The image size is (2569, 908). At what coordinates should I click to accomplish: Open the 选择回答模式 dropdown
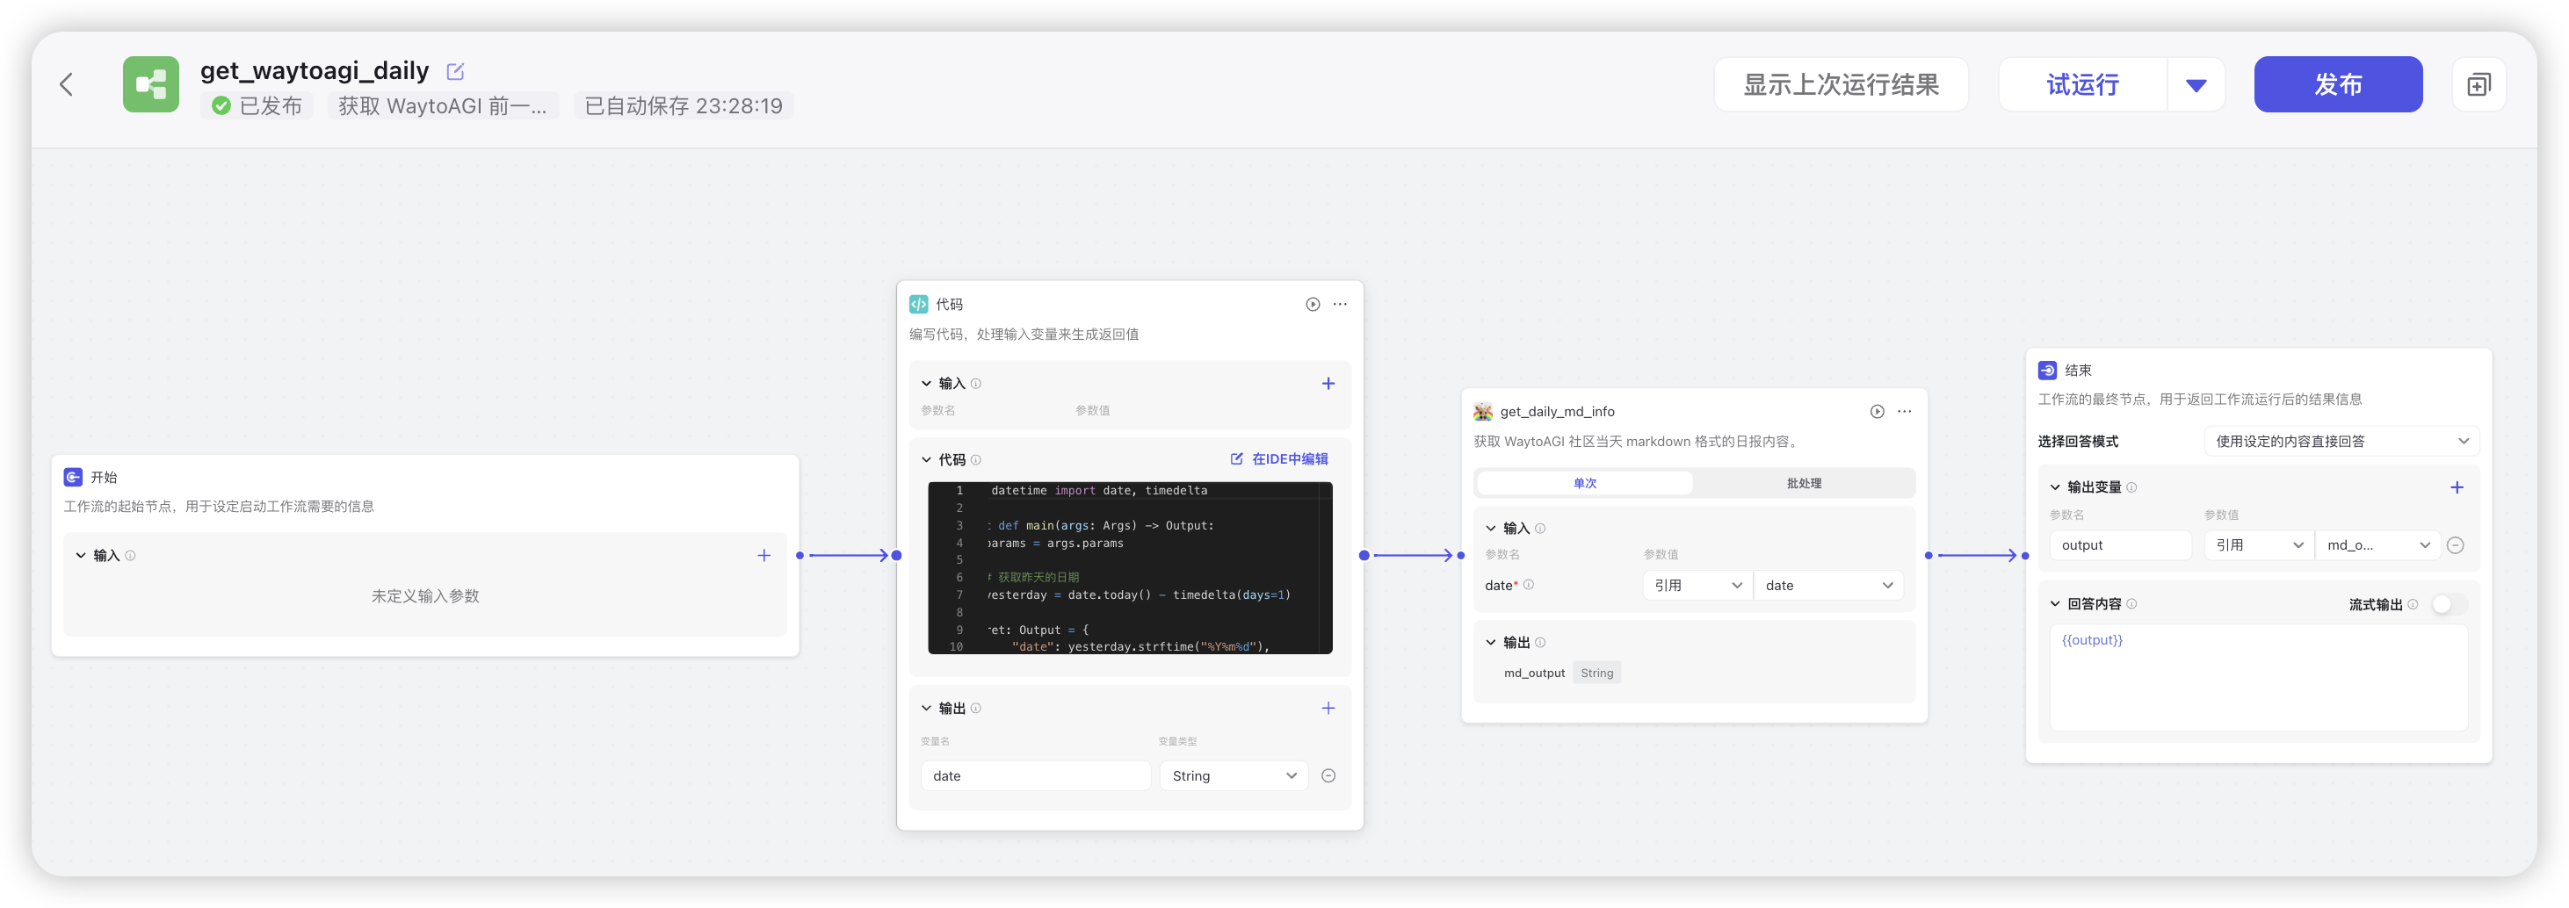(x=2341, y=442)
